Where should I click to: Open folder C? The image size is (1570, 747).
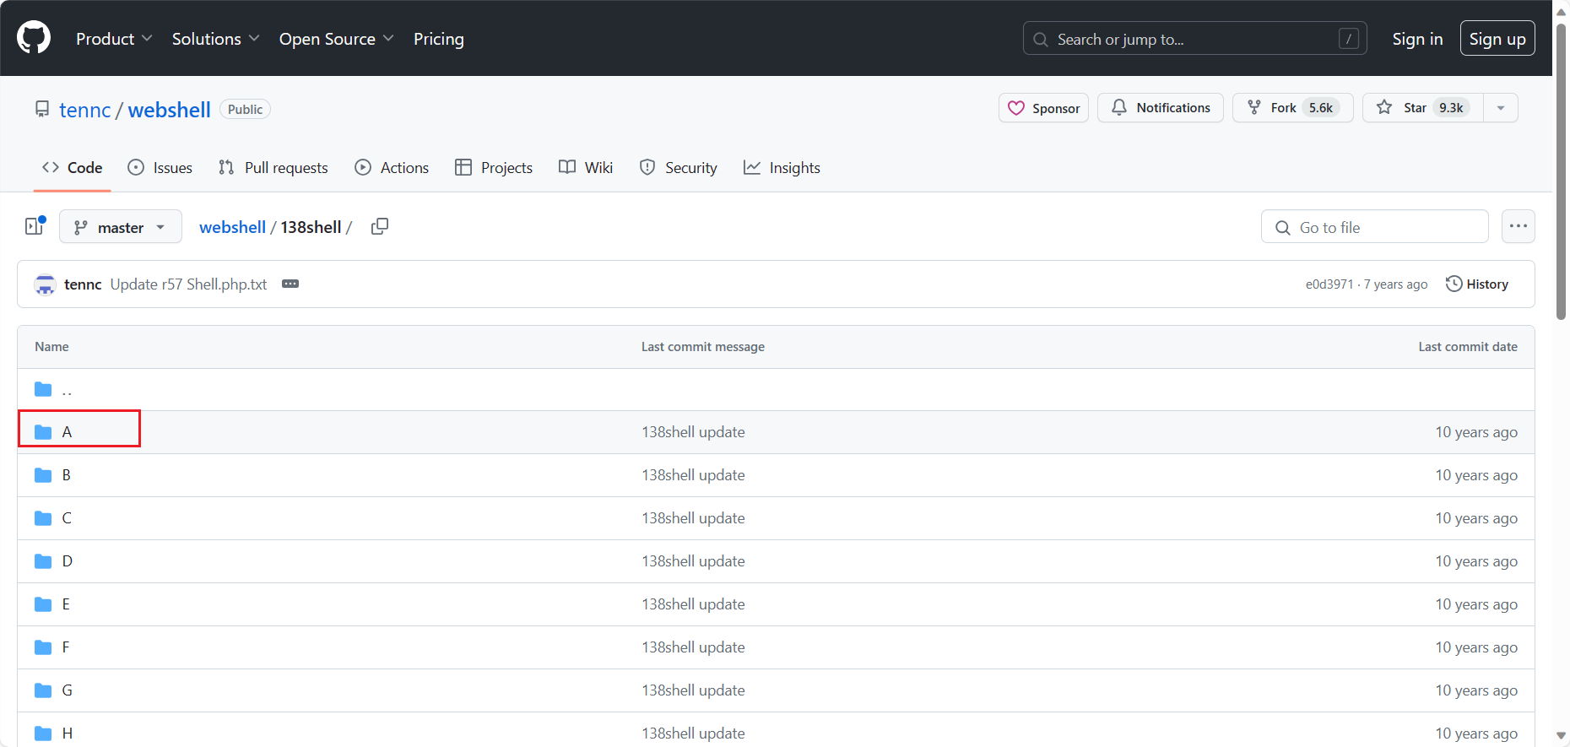(67, 518)
